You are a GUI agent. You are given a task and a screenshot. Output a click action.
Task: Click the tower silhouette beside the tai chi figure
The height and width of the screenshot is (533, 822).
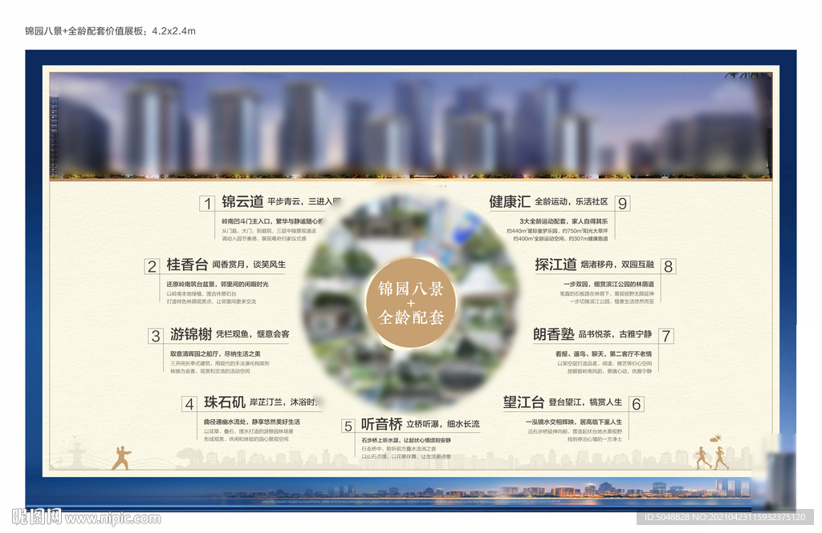click(x=77, y=454)
